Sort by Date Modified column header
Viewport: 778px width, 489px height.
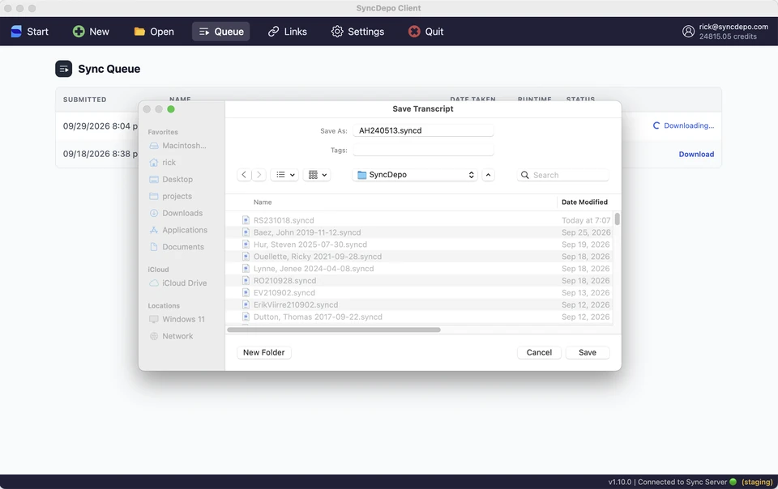click(584, 202)
